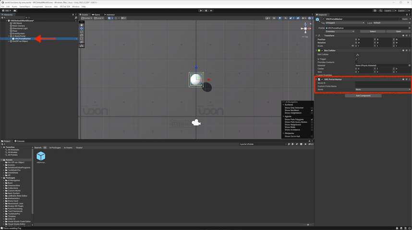Select the Rect transform tool
412x230 pixels.
tap(82, 39)
